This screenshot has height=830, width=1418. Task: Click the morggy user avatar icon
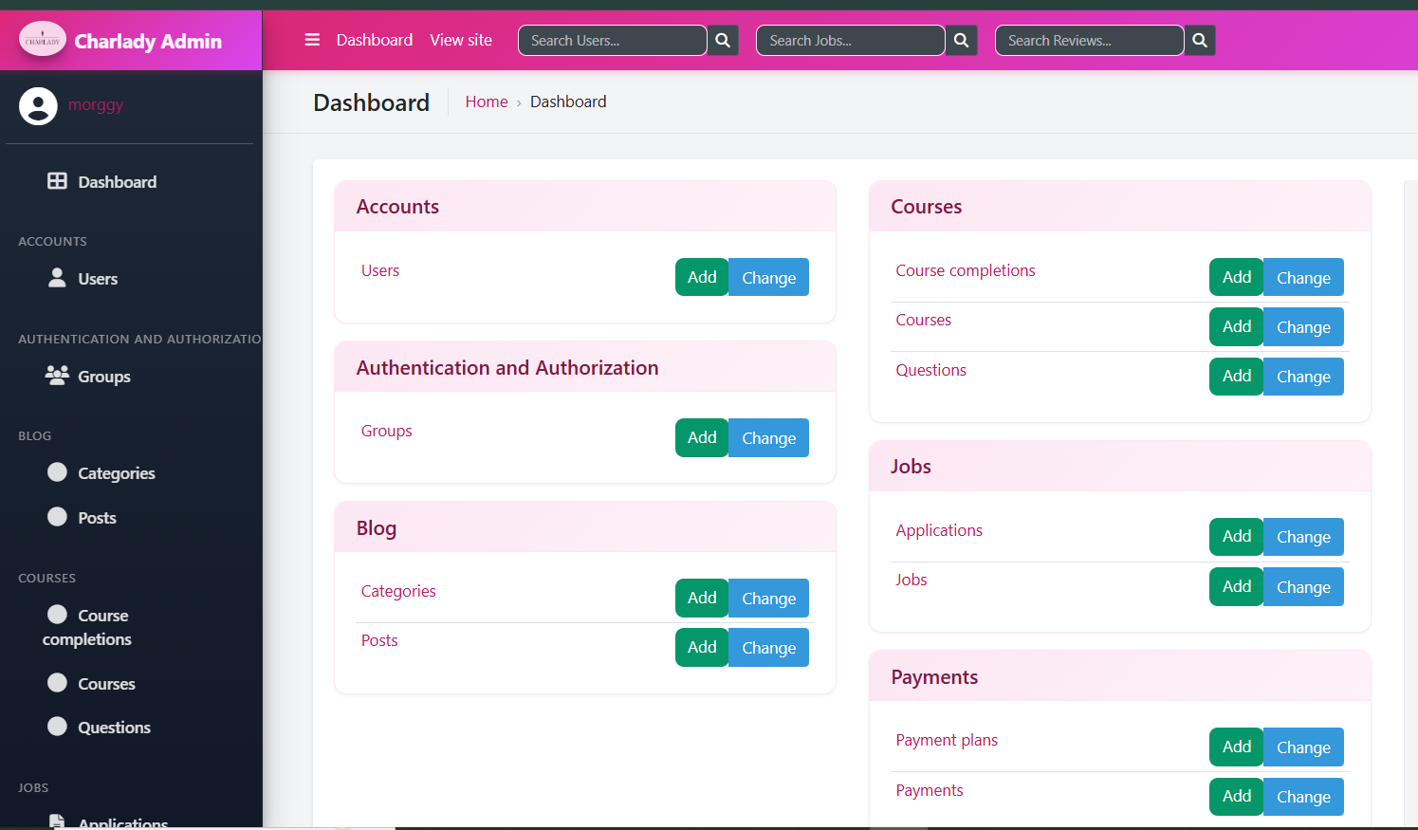tap(38, 104)
